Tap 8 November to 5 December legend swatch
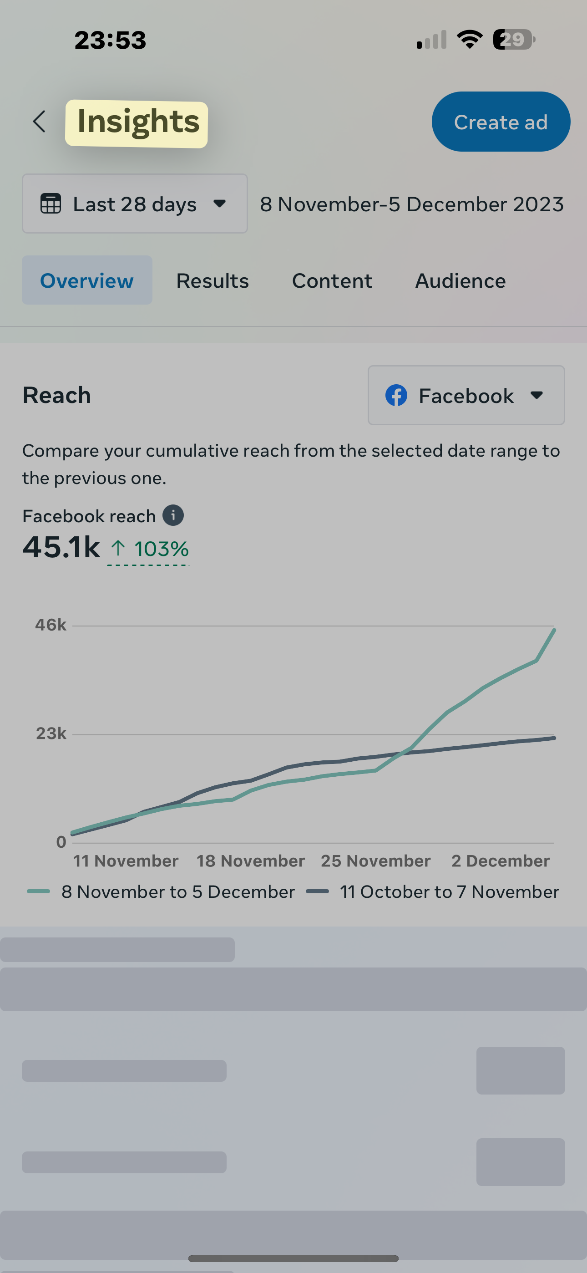Screen dimensions: 587x1273 39,891
